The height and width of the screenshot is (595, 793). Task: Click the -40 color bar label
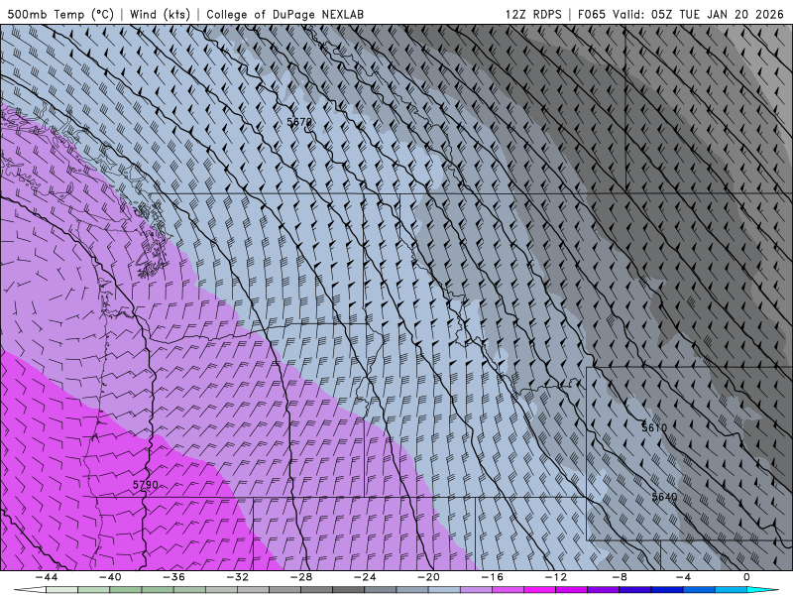110,577
